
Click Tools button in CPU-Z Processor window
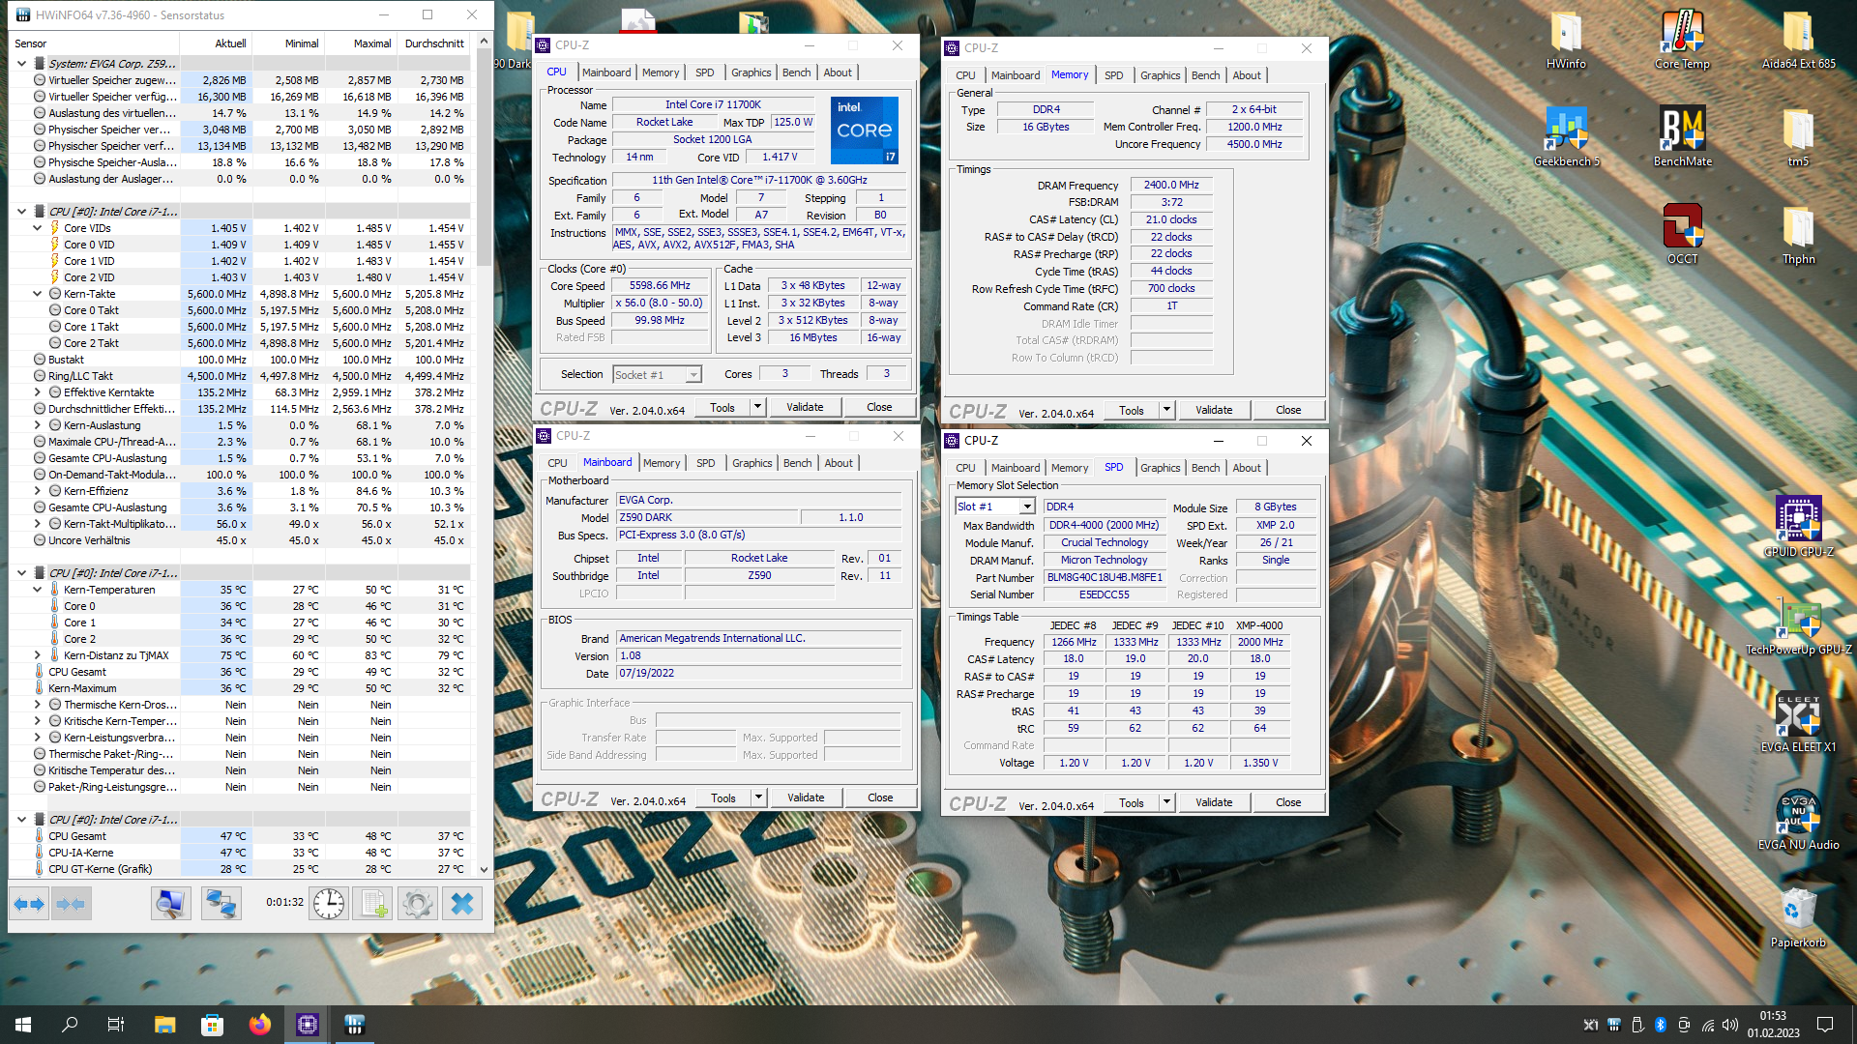(x=722, y=407)
